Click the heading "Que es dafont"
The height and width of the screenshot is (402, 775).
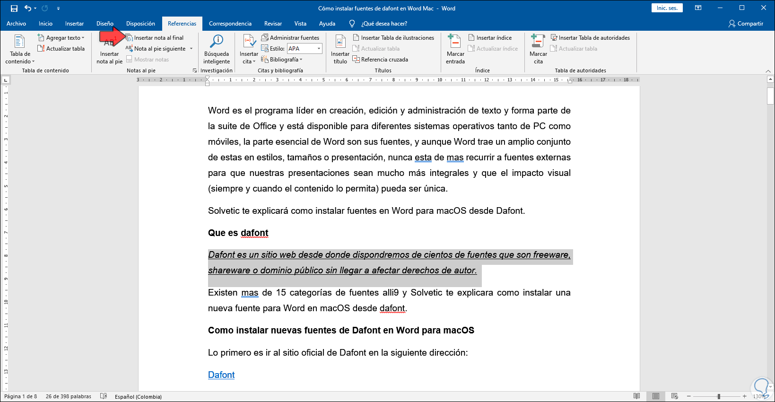[x=238, y=233]
